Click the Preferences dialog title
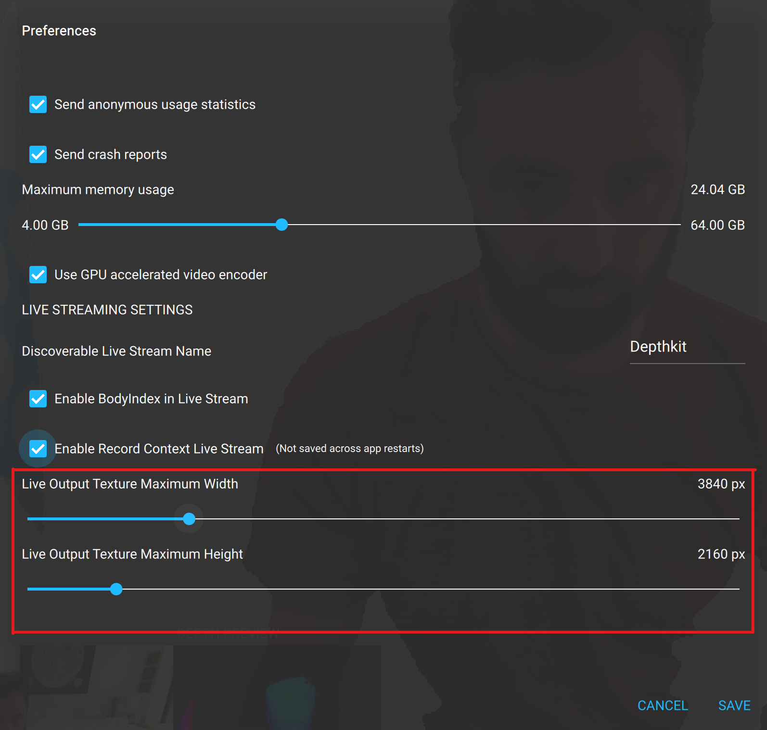 click(59, 30)
